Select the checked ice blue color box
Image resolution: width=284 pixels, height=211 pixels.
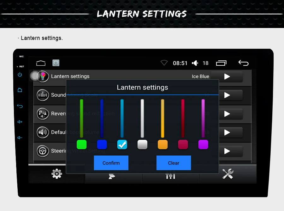pyautogui.click(x=122, y=144)
